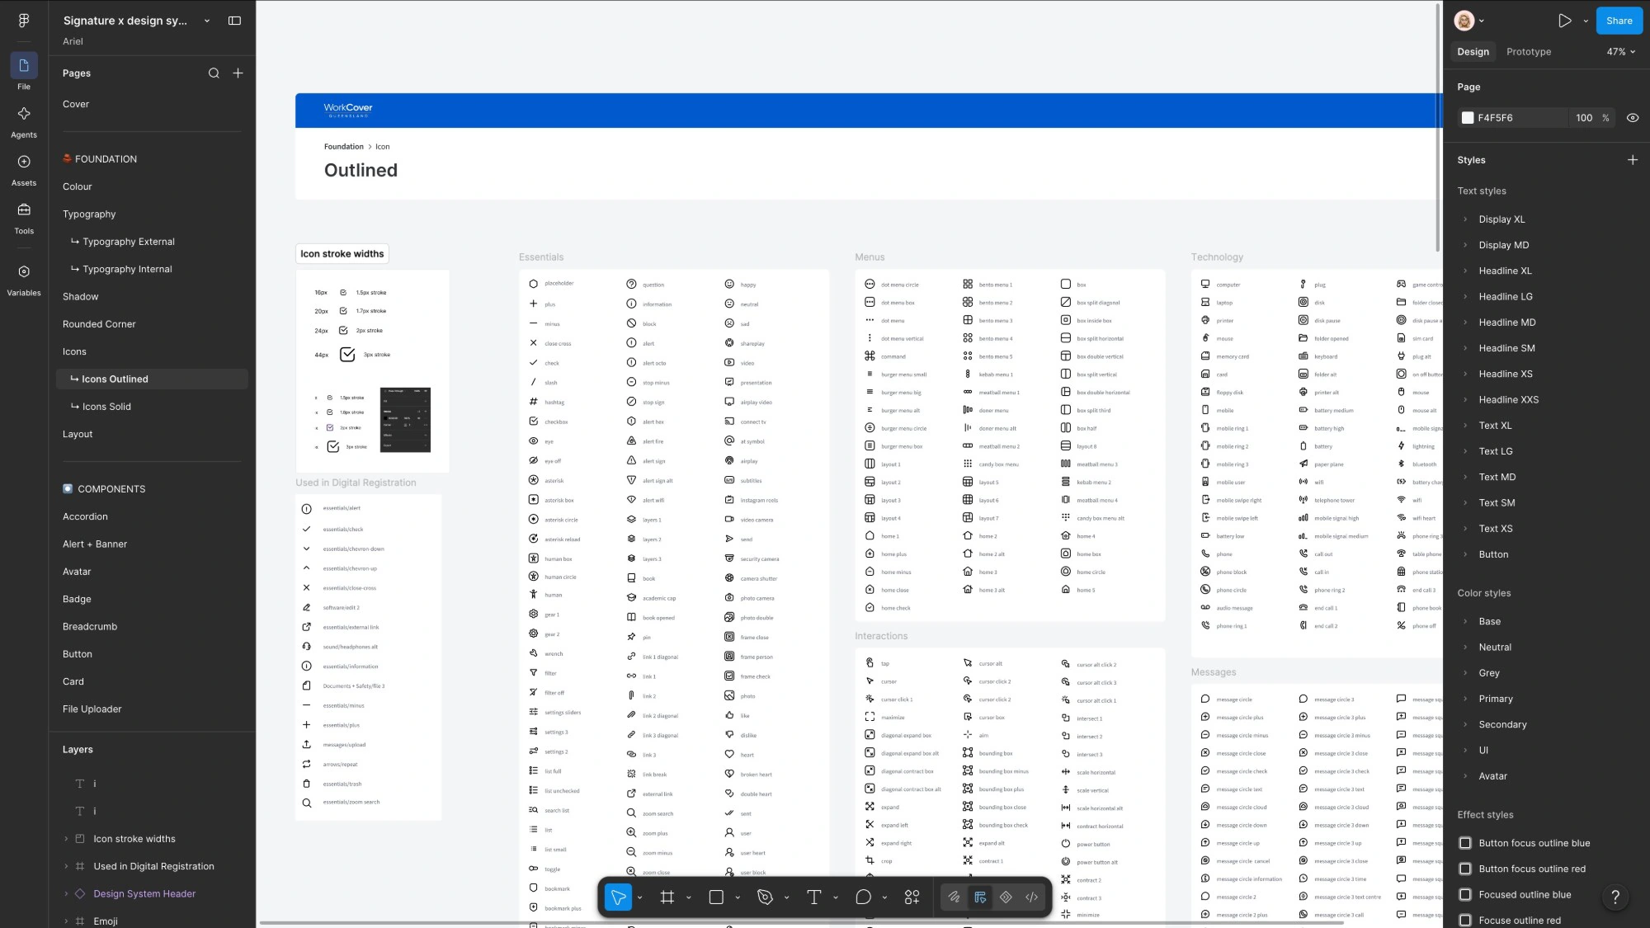Viewport: 1650px width, 928px height.
Task: Search pages with the magnifier icon
Action: tap(214, 73)
